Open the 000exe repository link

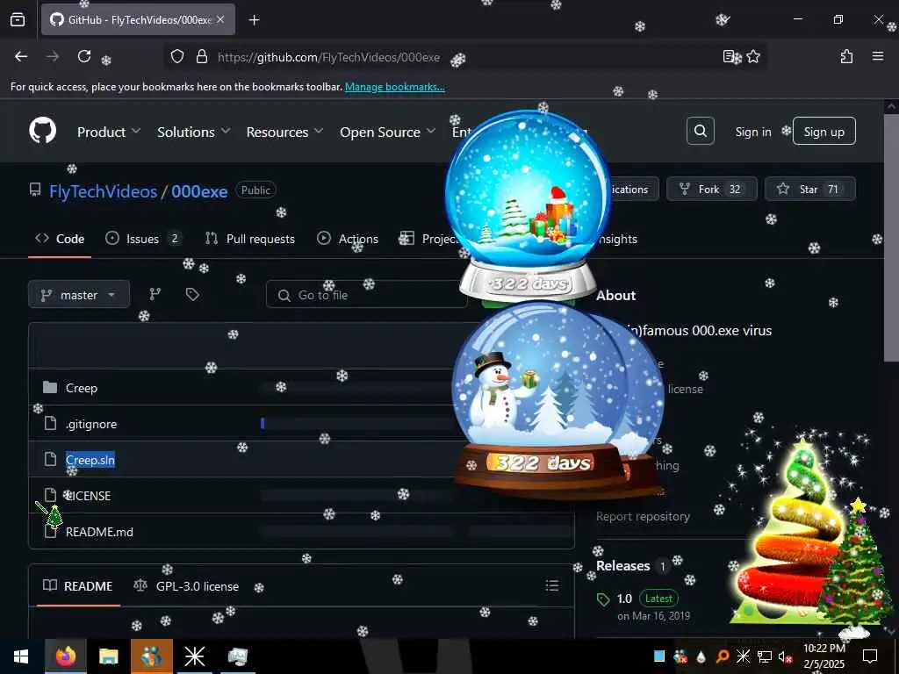pos(199,191)
